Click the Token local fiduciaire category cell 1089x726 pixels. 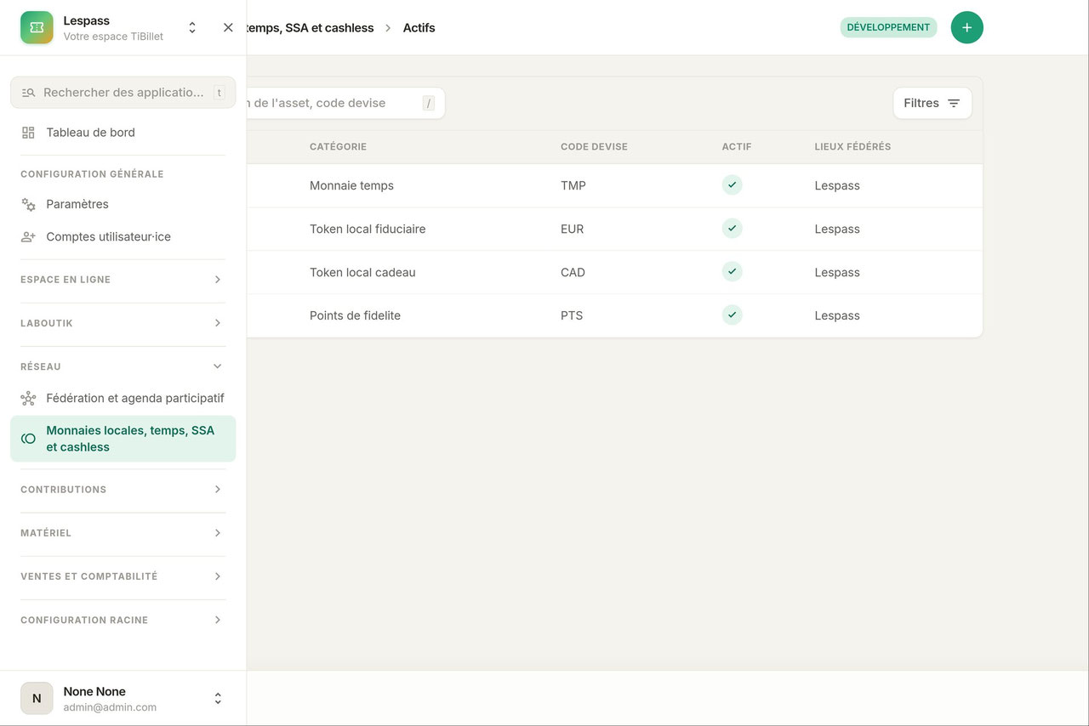[368, 229]
